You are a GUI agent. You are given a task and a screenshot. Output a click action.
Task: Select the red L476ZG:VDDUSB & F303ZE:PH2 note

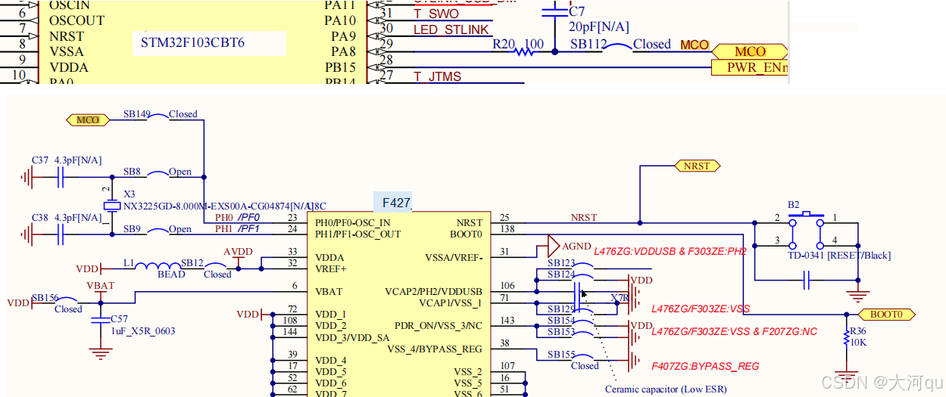(x=670, y=251)
